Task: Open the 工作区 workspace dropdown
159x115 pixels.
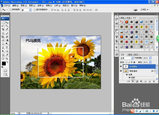Action: tap(144, 10)
